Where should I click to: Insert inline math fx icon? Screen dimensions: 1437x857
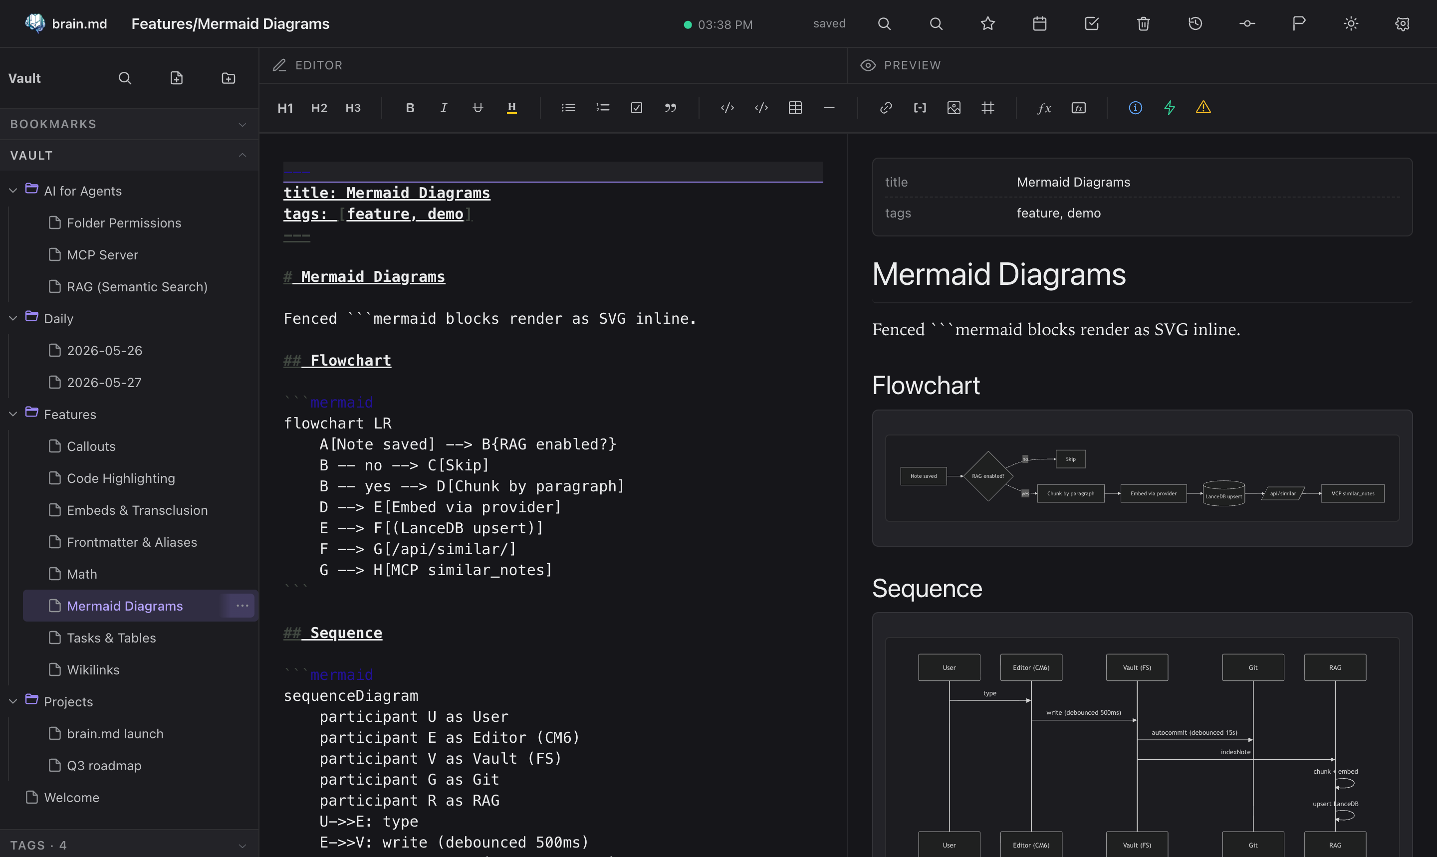pyautogui.click(x=1044, y=108)
